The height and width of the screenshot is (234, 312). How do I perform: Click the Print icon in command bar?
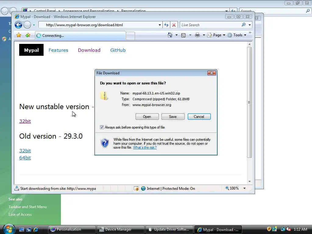click(197, 35)
